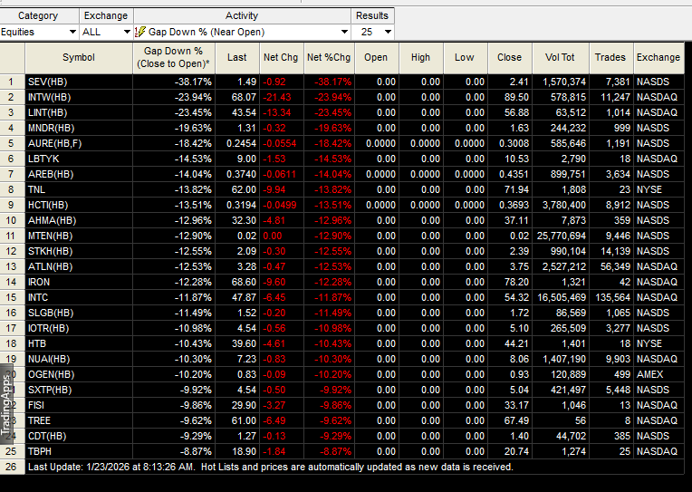Select the ATLN(HB) symbol cell
The image size is (692, 492).
pos(79,266)
